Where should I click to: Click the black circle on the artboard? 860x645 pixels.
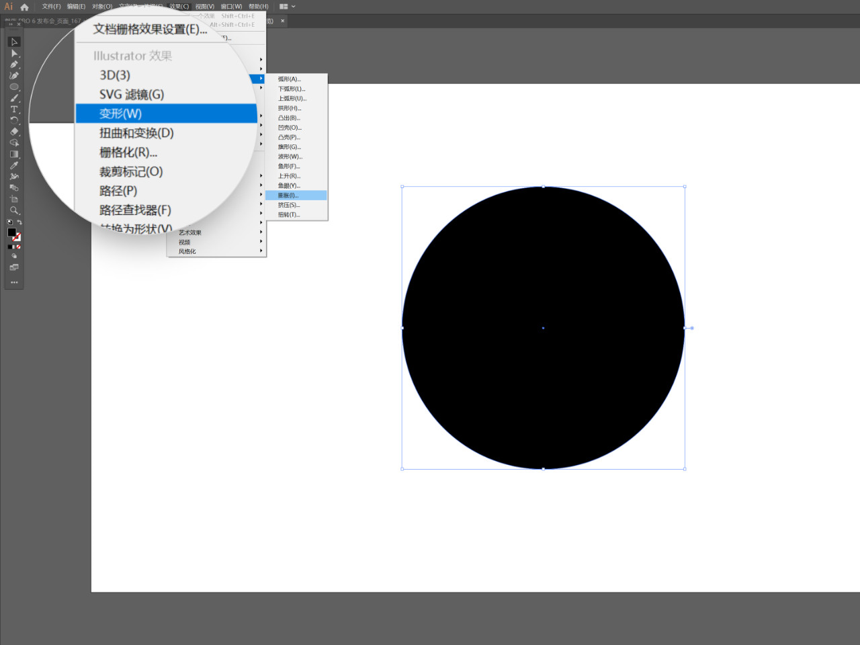[x=543, y=328]
